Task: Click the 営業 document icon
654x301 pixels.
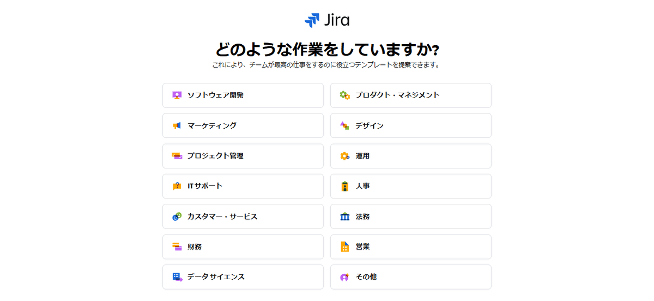Action: point(344,246)
